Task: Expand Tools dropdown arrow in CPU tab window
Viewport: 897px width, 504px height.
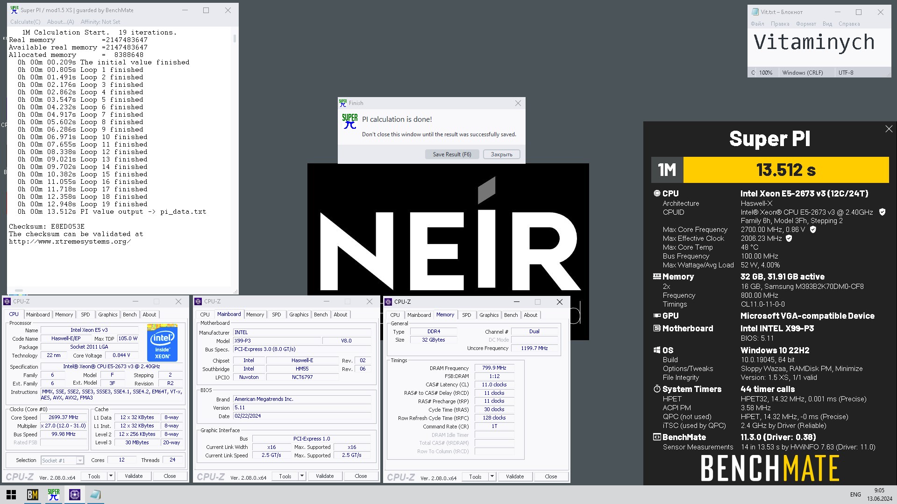Action: click(x=111, y=476)
